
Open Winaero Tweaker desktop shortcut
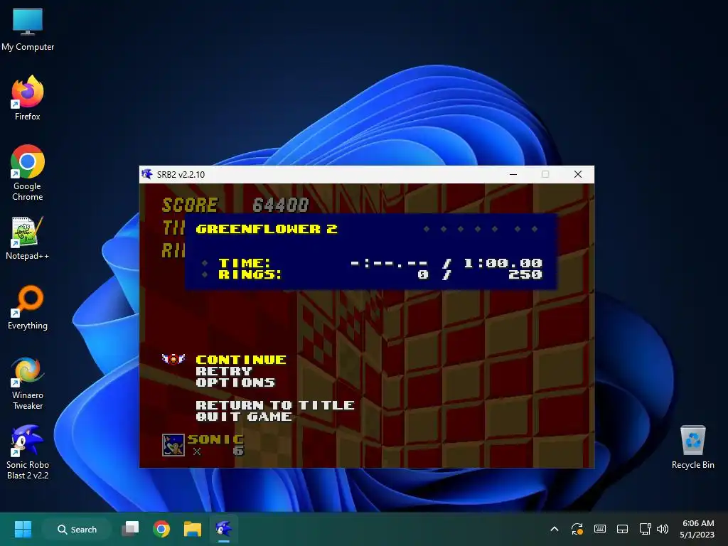pyautogui.click(x=28, y=383)
